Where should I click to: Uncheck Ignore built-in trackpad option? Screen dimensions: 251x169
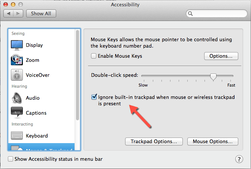[94, 97]
